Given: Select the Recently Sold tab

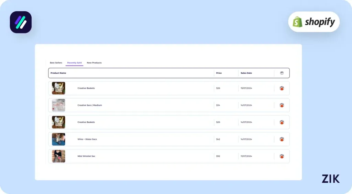Looking at the screenshot, I should [x=74, y=63].
